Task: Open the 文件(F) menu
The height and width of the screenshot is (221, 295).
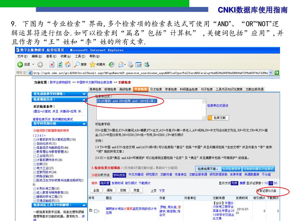Action: tap(22, 56)
